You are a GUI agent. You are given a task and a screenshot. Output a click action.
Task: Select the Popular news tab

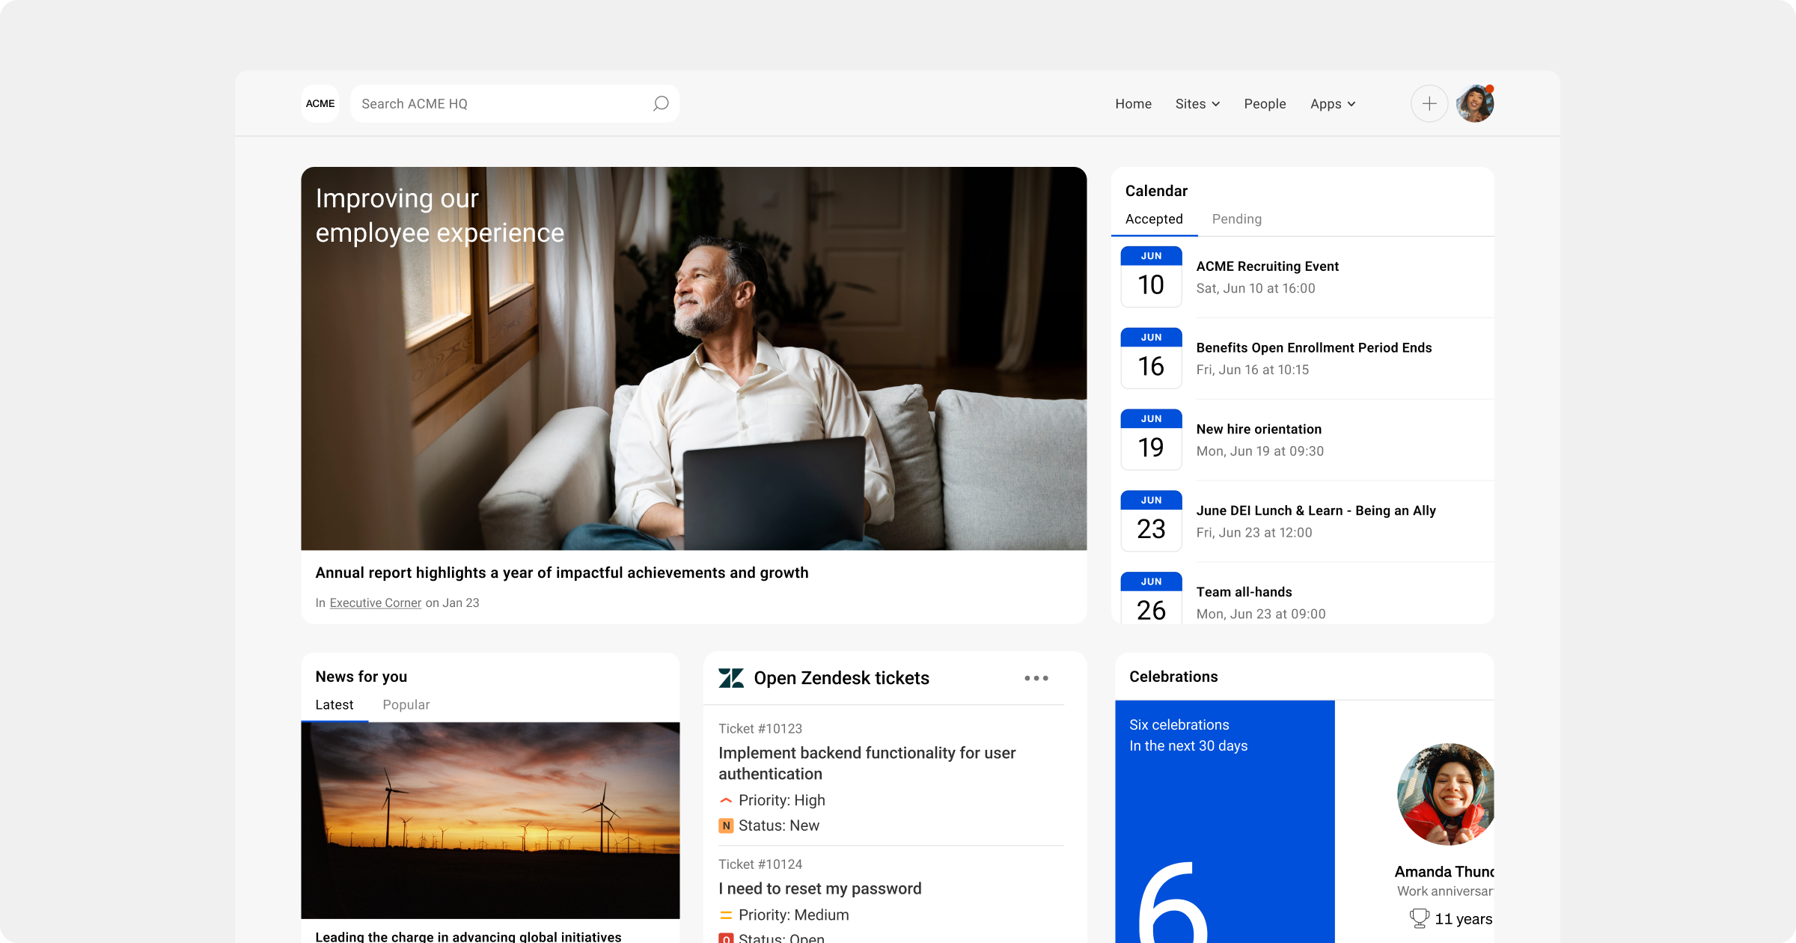tap(406, 705)
